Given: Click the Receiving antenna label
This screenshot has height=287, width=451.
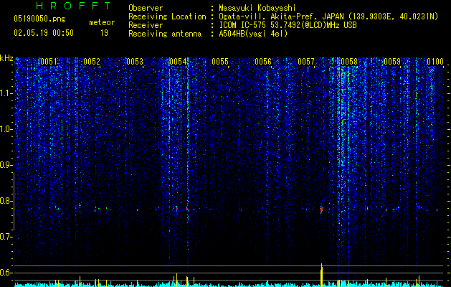Looking at the screenshot, I should point(165,34).
